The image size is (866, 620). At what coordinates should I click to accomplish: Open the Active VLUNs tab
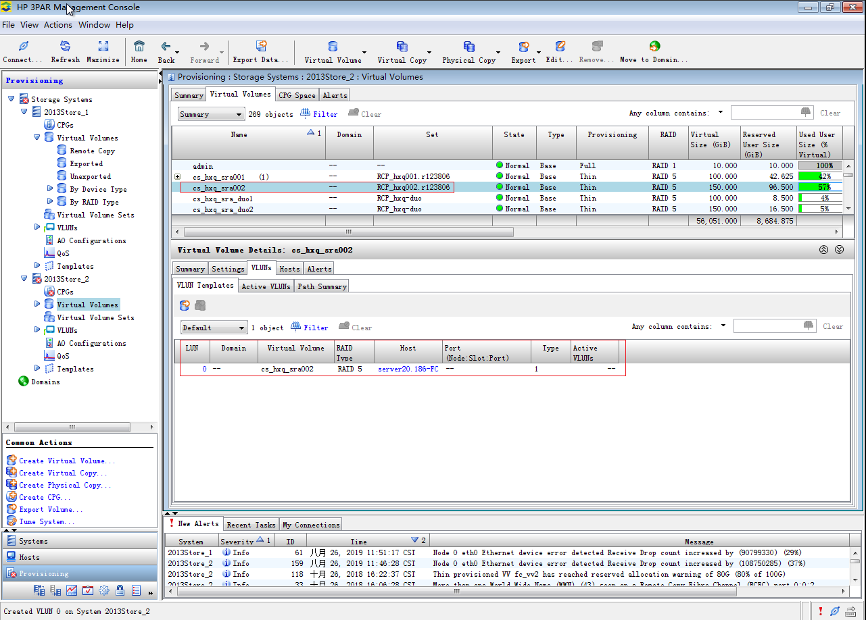[x=266, y=286]
